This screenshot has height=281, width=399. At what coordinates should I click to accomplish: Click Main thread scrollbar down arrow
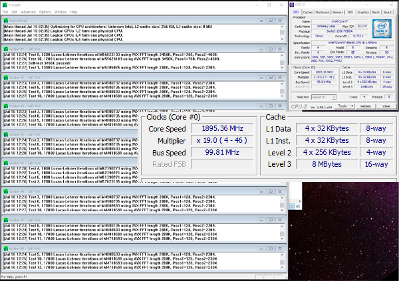(282, 39)
